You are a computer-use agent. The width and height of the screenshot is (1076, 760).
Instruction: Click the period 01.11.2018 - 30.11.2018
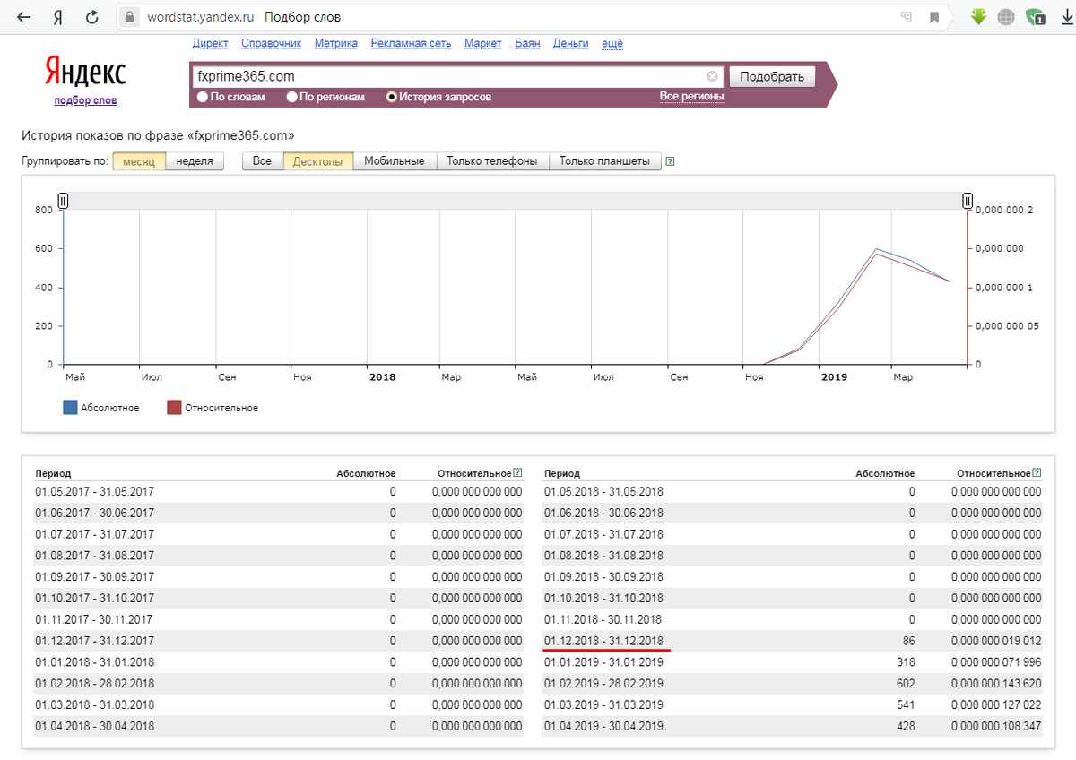603,619
